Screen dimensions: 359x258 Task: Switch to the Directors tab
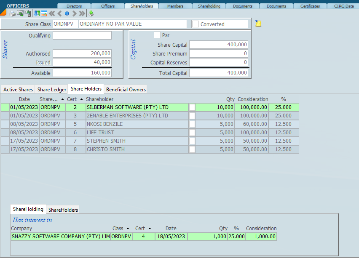point(74,6)
